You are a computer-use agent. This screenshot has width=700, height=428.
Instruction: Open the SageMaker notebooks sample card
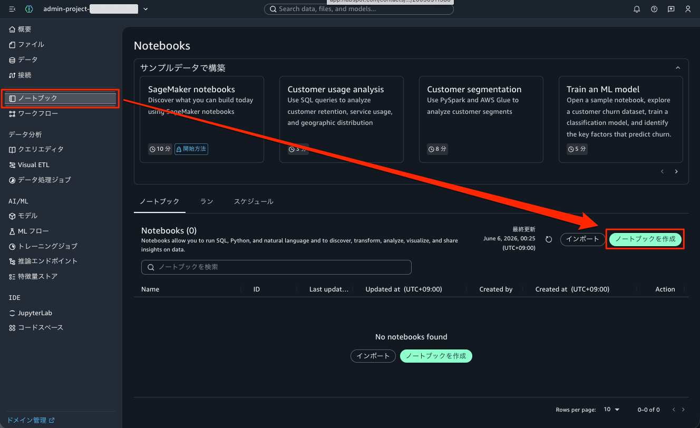pyautogui.click(x=202, y=119)
